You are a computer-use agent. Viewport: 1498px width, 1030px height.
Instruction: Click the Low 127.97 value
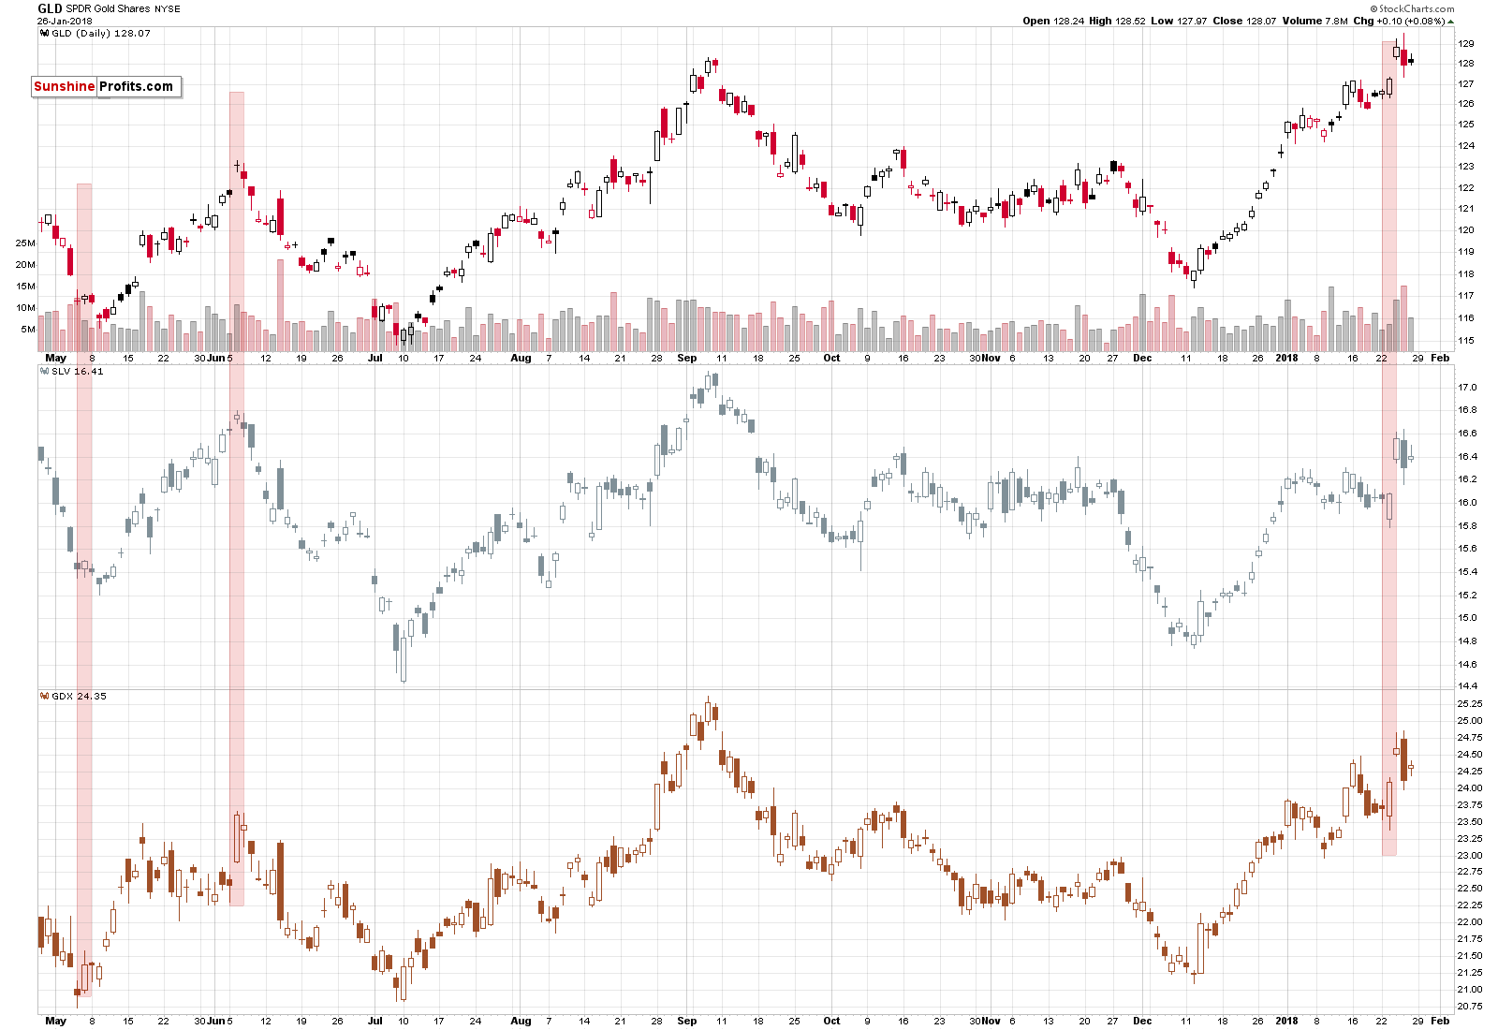1177,21
